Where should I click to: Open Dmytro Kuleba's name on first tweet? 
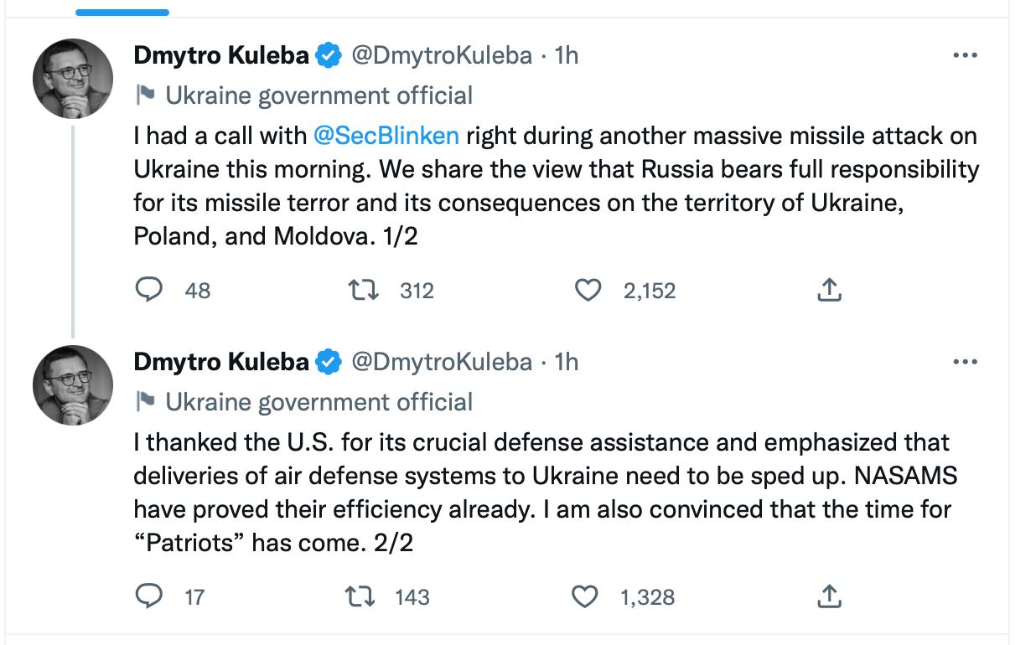pyautogui.click(x=221, y=56)
